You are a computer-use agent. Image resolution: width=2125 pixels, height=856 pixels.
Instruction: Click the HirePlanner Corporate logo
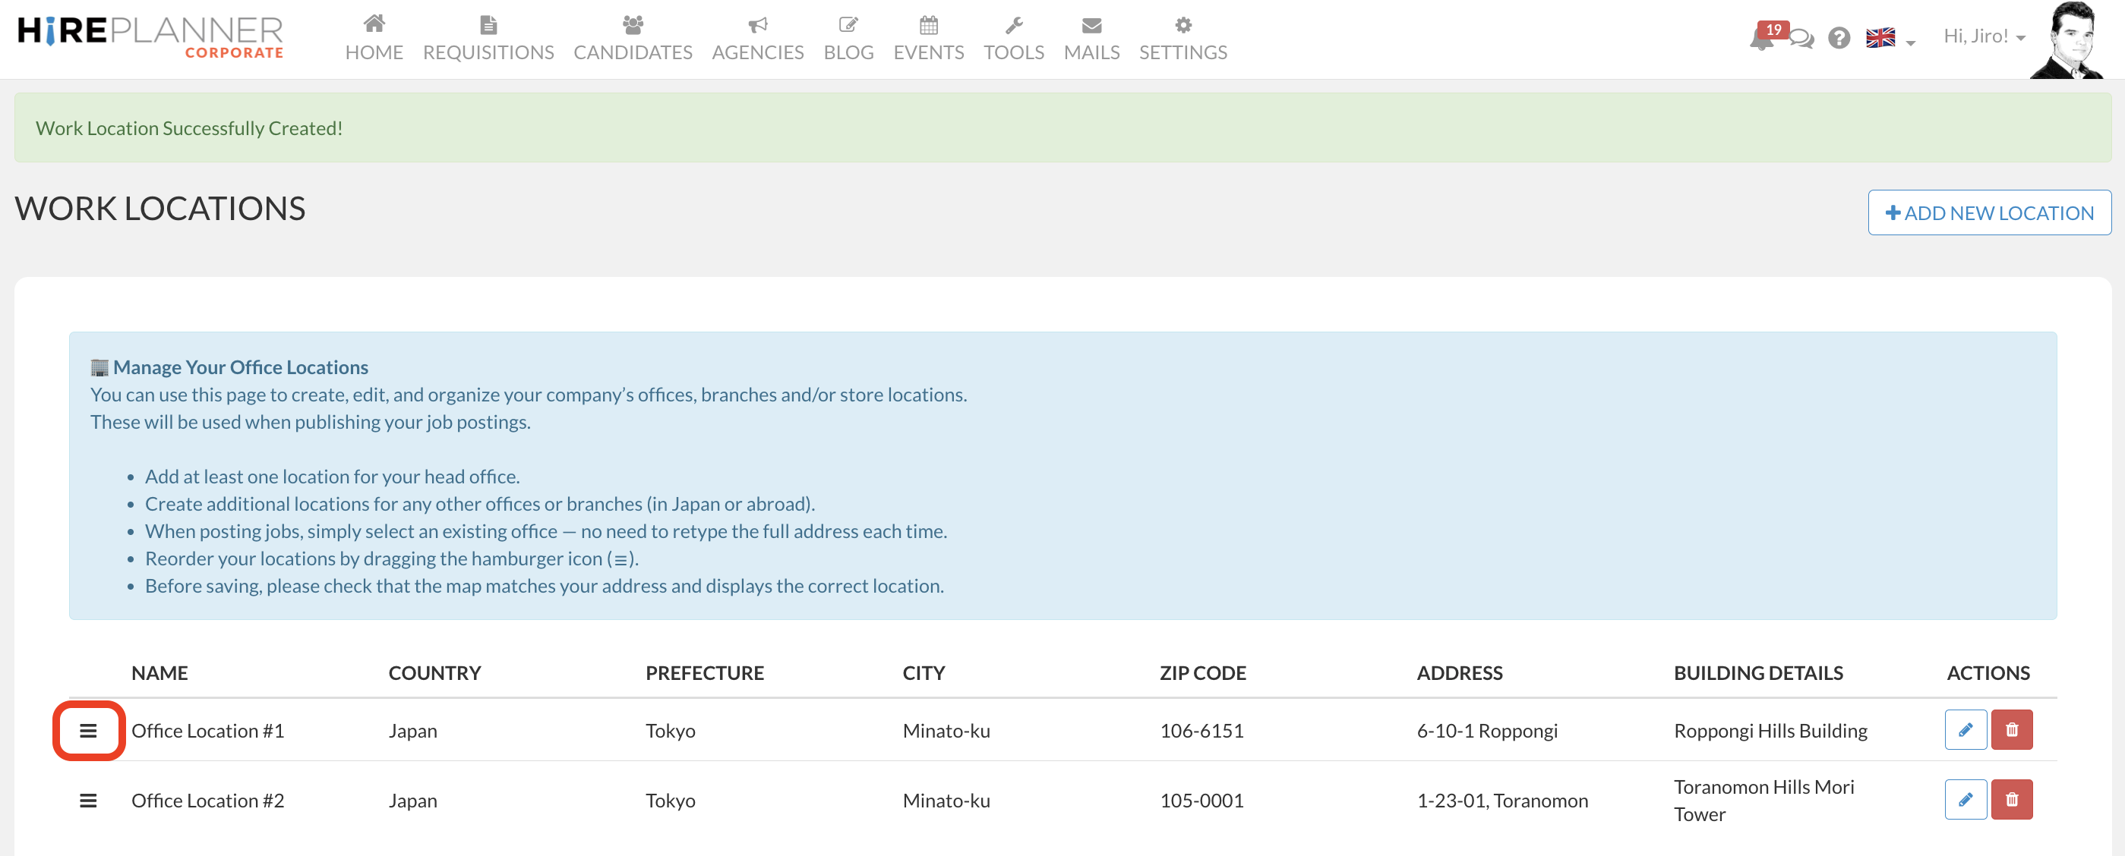150,36
